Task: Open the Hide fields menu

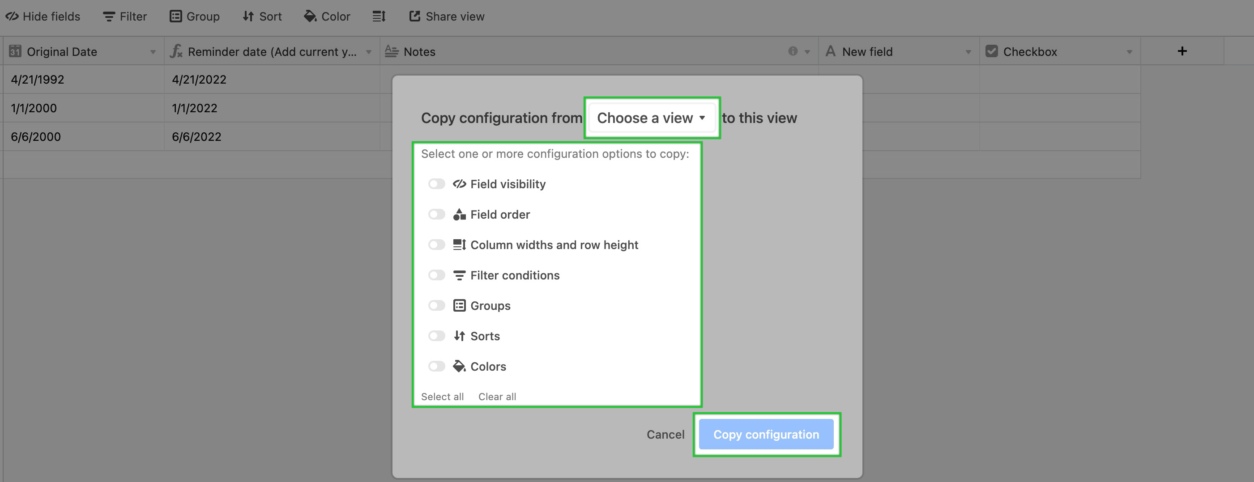Action: pyautogui.click(x=43, y=17)
